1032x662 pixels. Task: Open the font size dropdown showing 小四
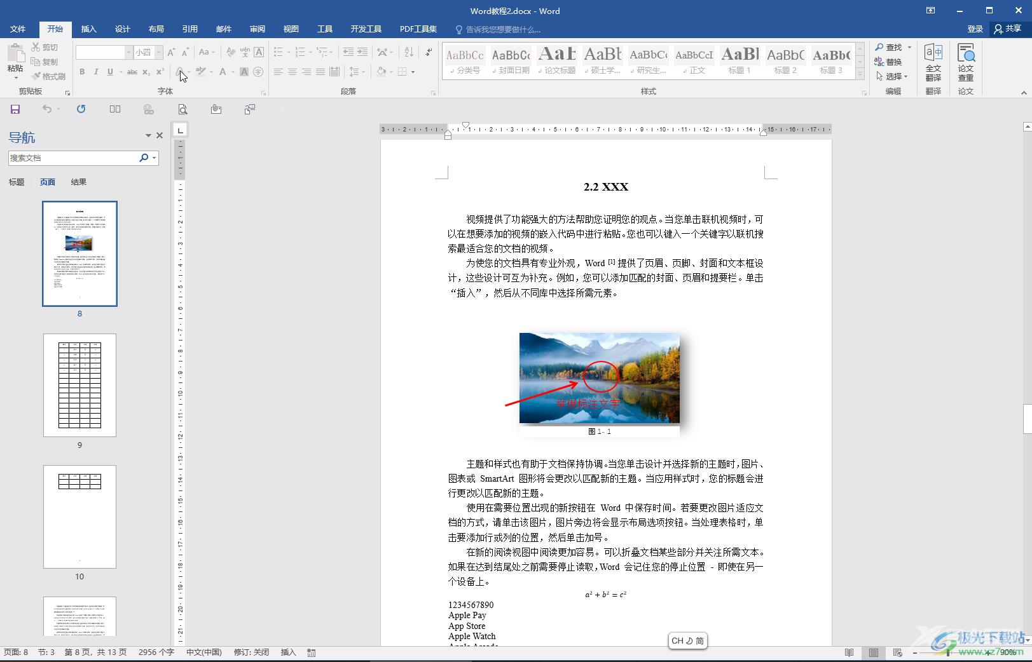(159, 52)
